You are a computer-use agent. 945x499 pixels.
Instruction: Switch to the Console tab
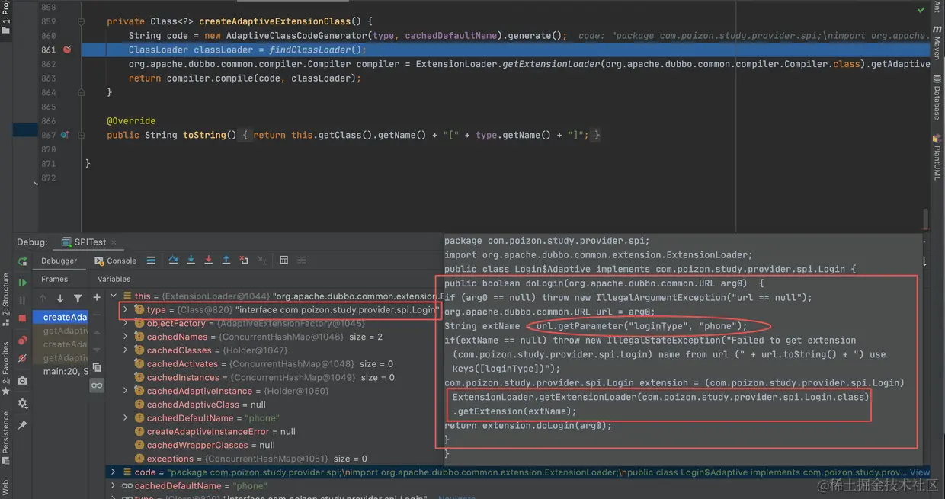click(x=116, y=261)
